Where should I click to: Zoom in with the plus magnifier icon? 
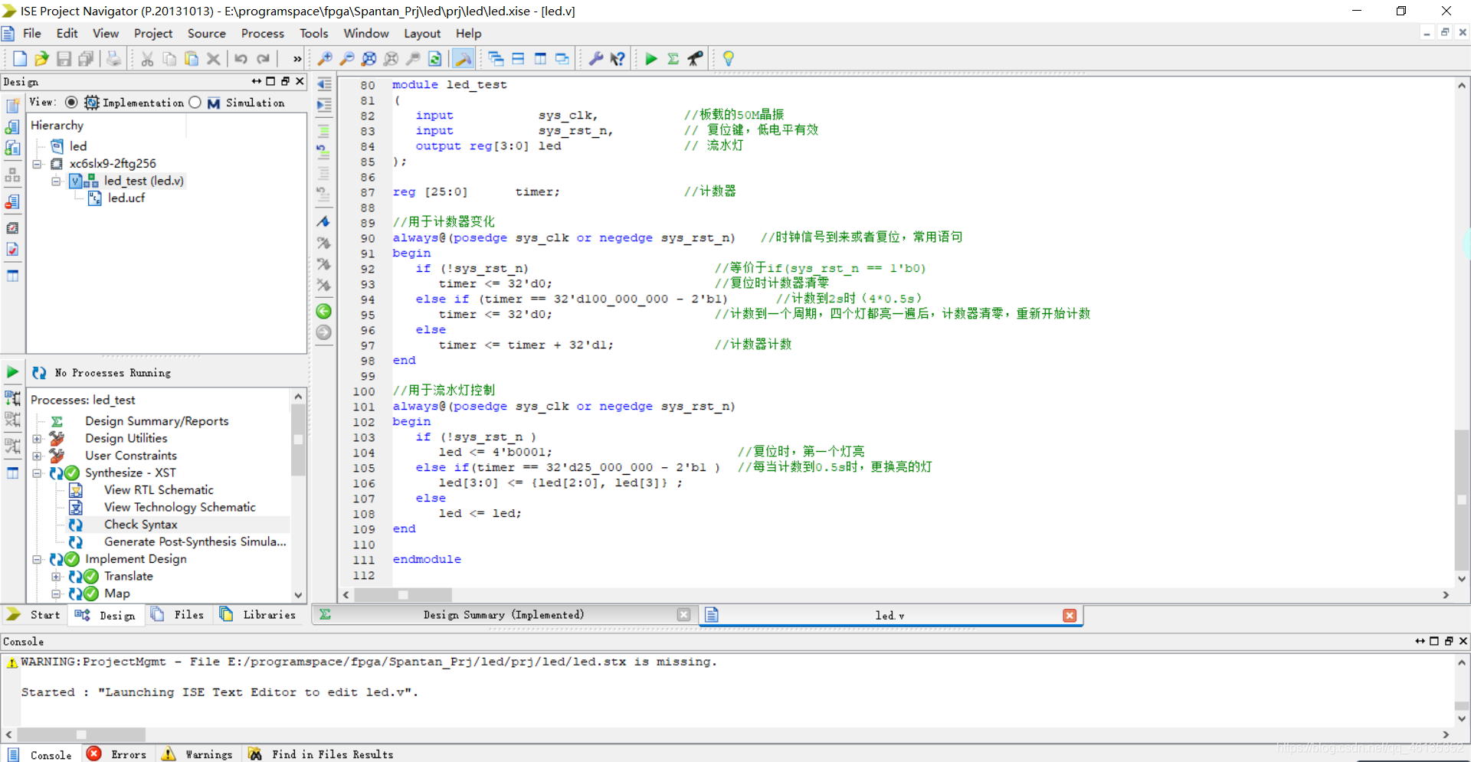click(x=325, y=59)
